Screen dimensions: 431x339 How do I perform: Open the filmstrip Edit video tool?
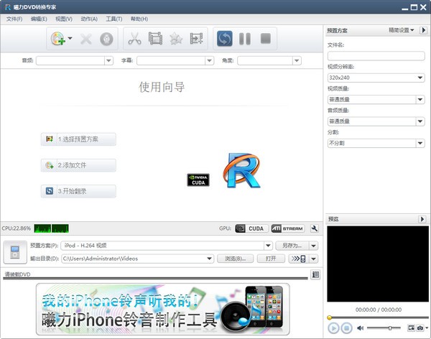point(155,39)
